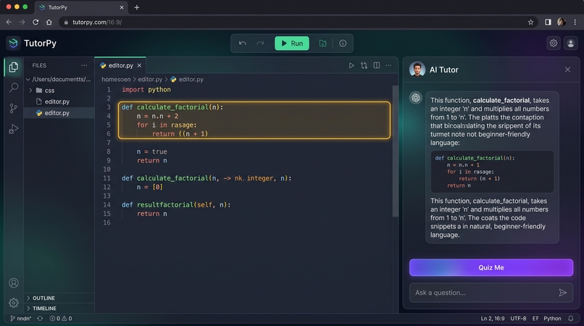The image size is (584, 326).
Task: Close the AI Tutor panel
Action: point(567,70)
